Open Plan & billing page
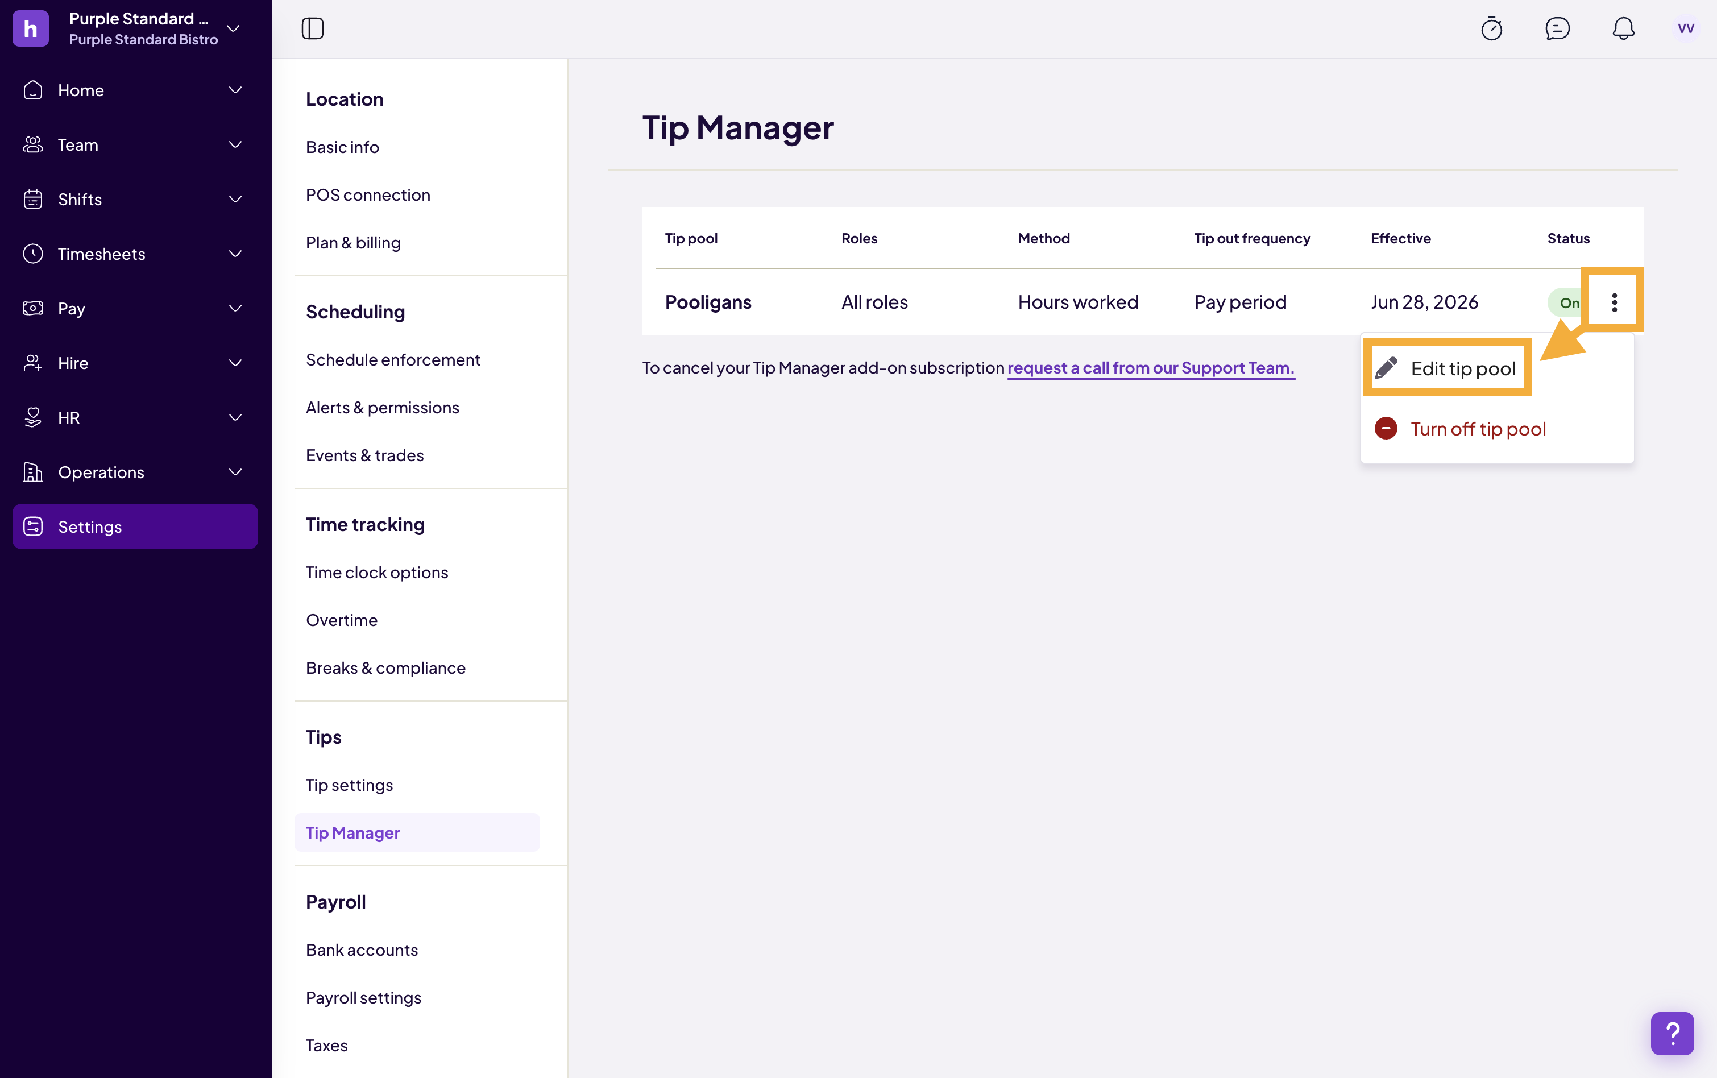Viewport: 1717px width, 1078px height. click(353, 242)
